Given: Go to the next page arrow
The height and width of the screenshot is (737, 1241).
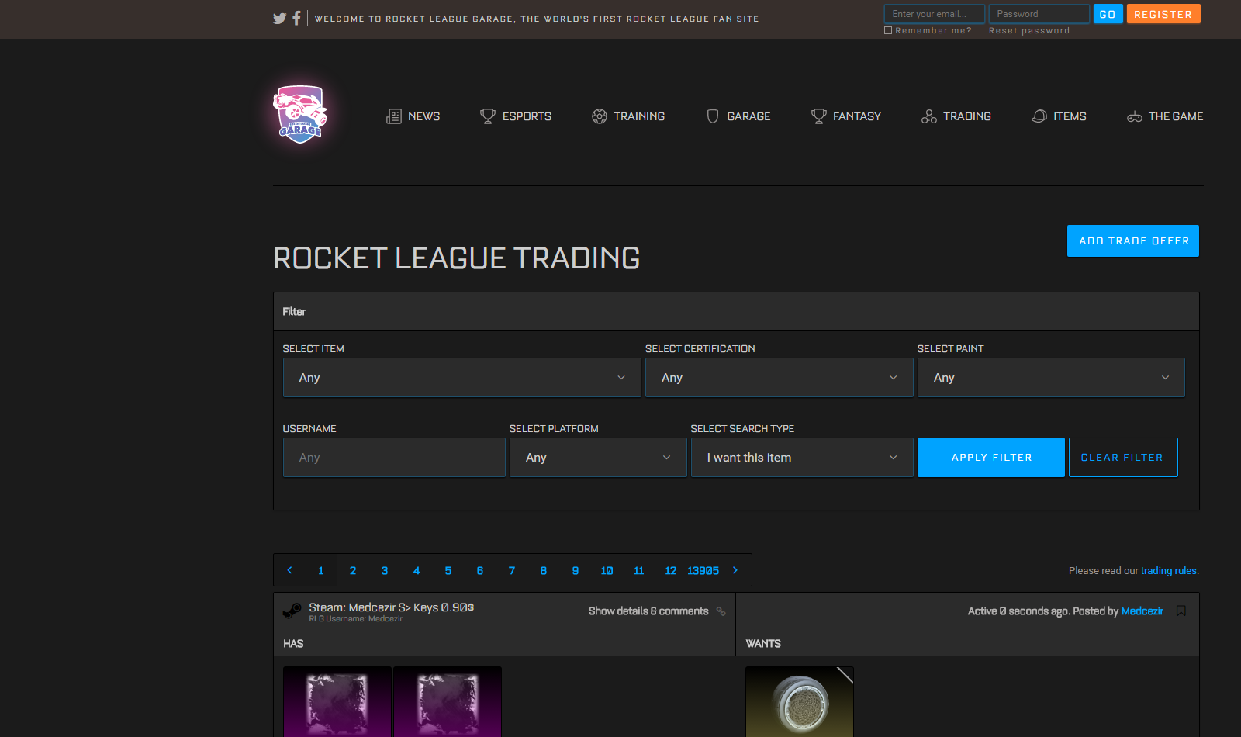Looking at the screenshot, I should (x=735, y=570).
